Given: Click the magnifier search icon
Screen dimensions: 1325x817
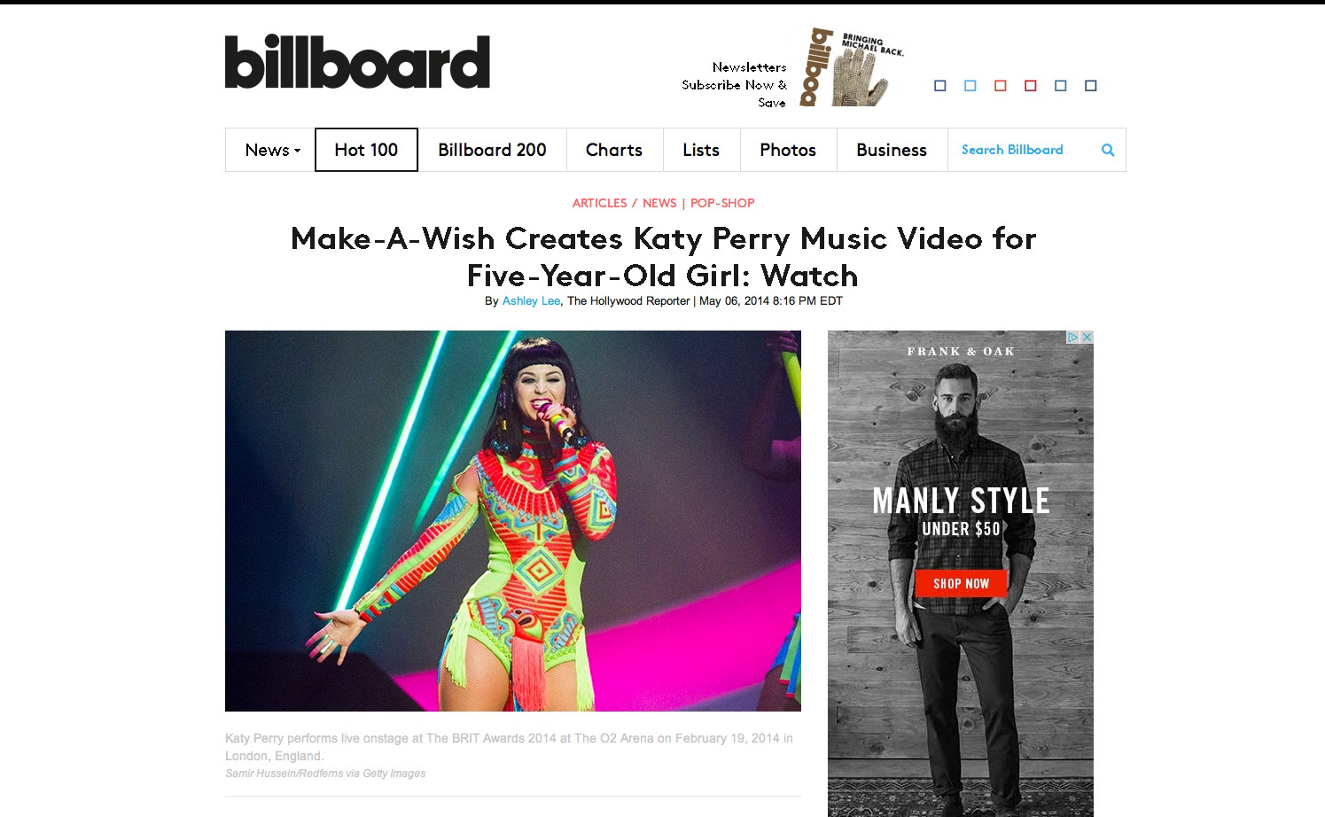Looking at the screenshot, I should pos(1107,150).
